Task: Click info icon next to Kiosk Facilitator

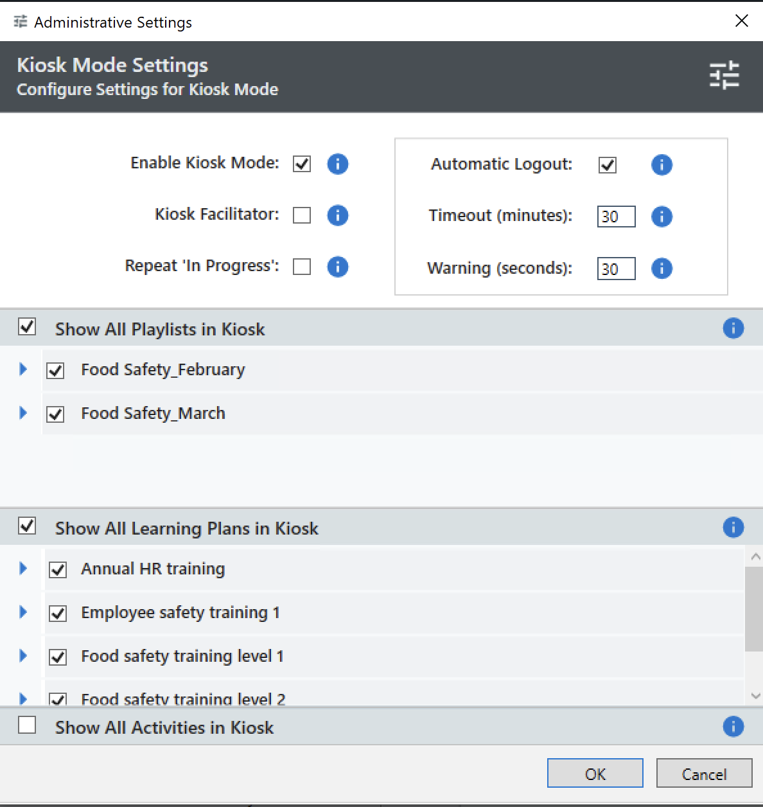Action: click(338, 215)
